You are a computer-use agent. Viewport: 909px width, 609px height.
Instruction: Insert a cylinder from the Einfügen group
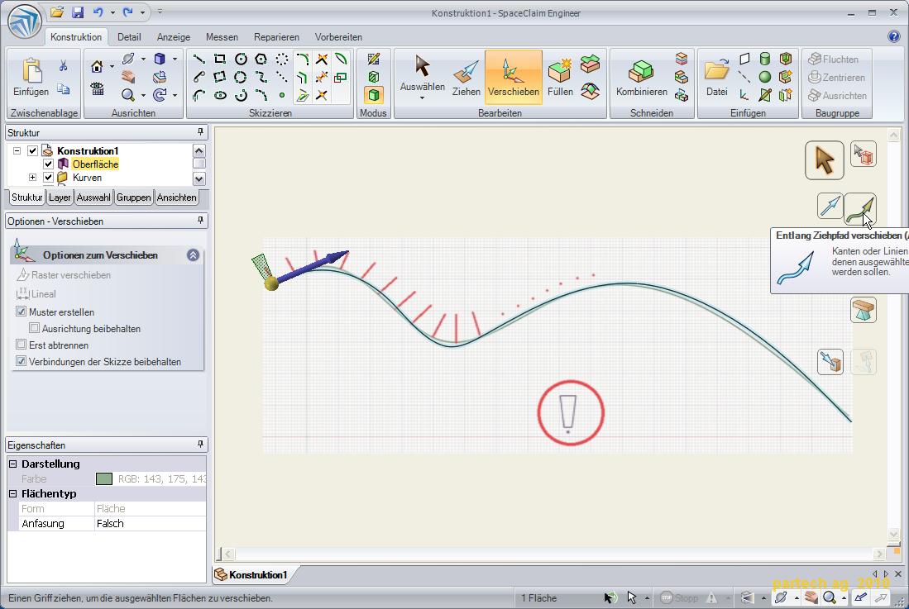coord(764,59)
